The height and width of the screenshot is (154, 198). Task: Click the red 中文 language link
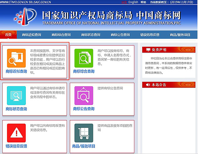click(x=124, y=2)
